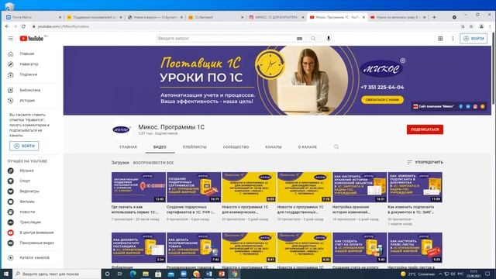Click the Войти button in the header

tap(474, 38)
